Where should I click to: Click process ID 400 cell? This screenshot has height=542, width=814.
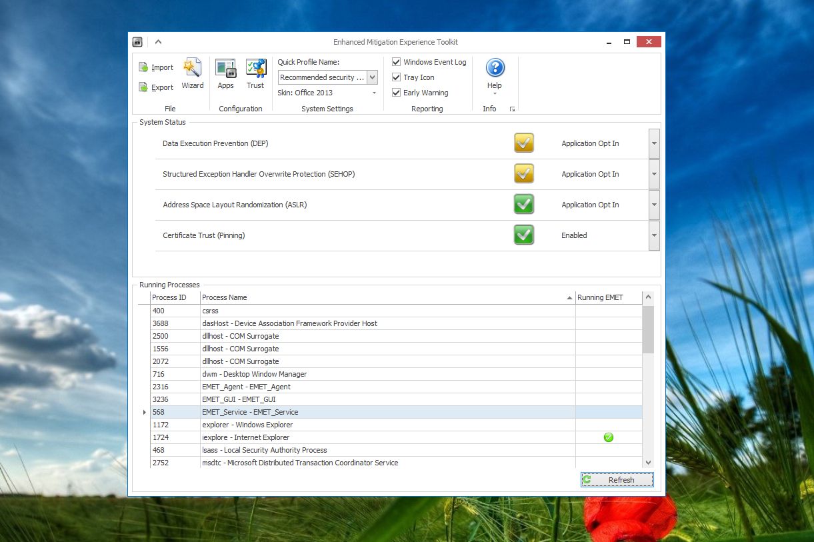(x=175, y=311)
